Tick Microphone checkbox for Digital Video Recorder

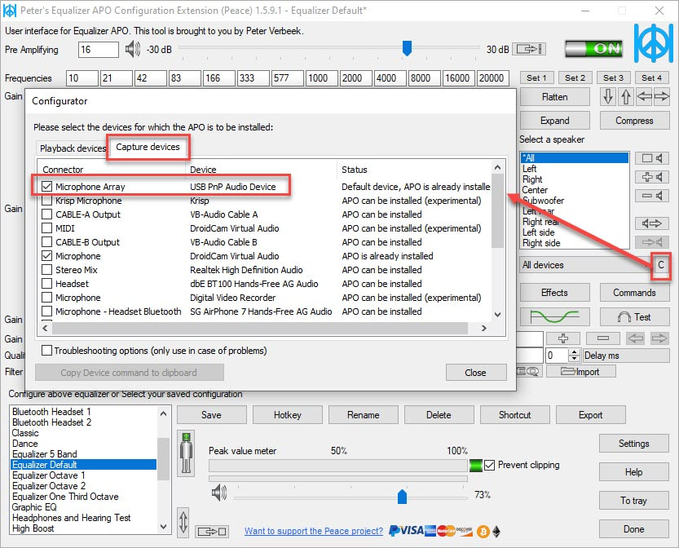coord(46,297)
